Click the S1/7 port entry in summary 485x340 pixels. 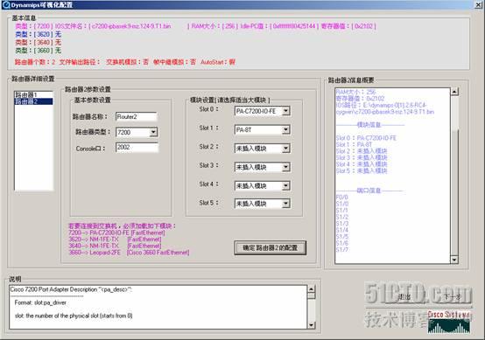pyautogui.click(x=342, y=249)
